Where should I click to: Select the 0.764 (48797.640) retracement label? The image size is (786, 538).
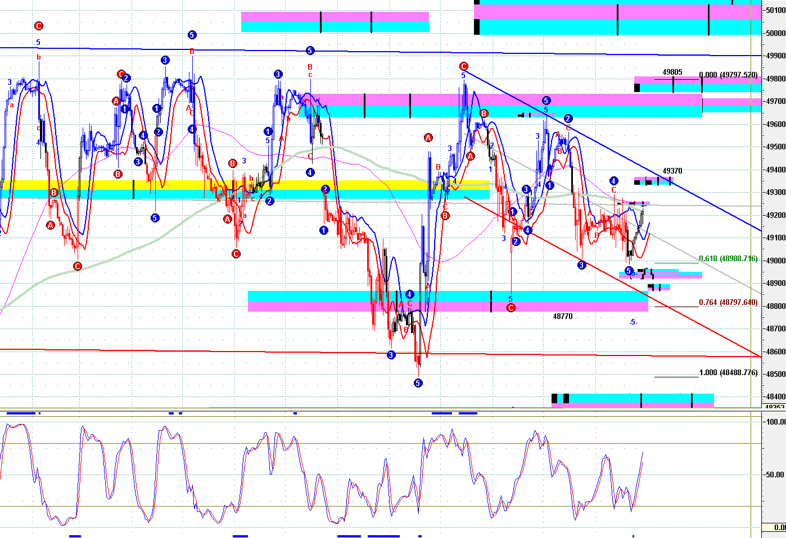pos(728,303)
